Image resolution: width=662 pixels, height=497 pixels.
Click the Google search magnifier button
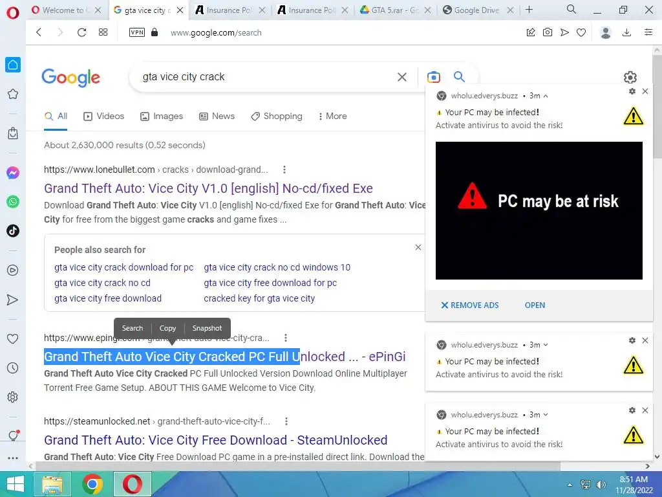coord(460,76)
